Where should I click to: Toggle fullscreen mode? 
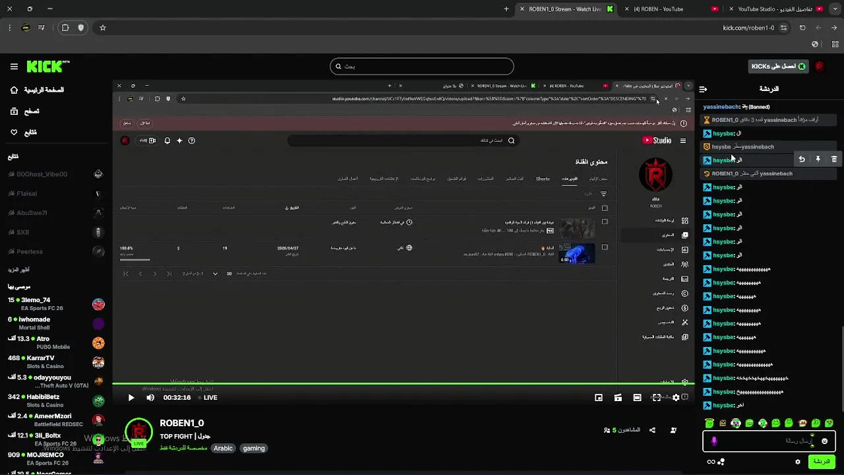pyautogui.click(x=657, y=398)
